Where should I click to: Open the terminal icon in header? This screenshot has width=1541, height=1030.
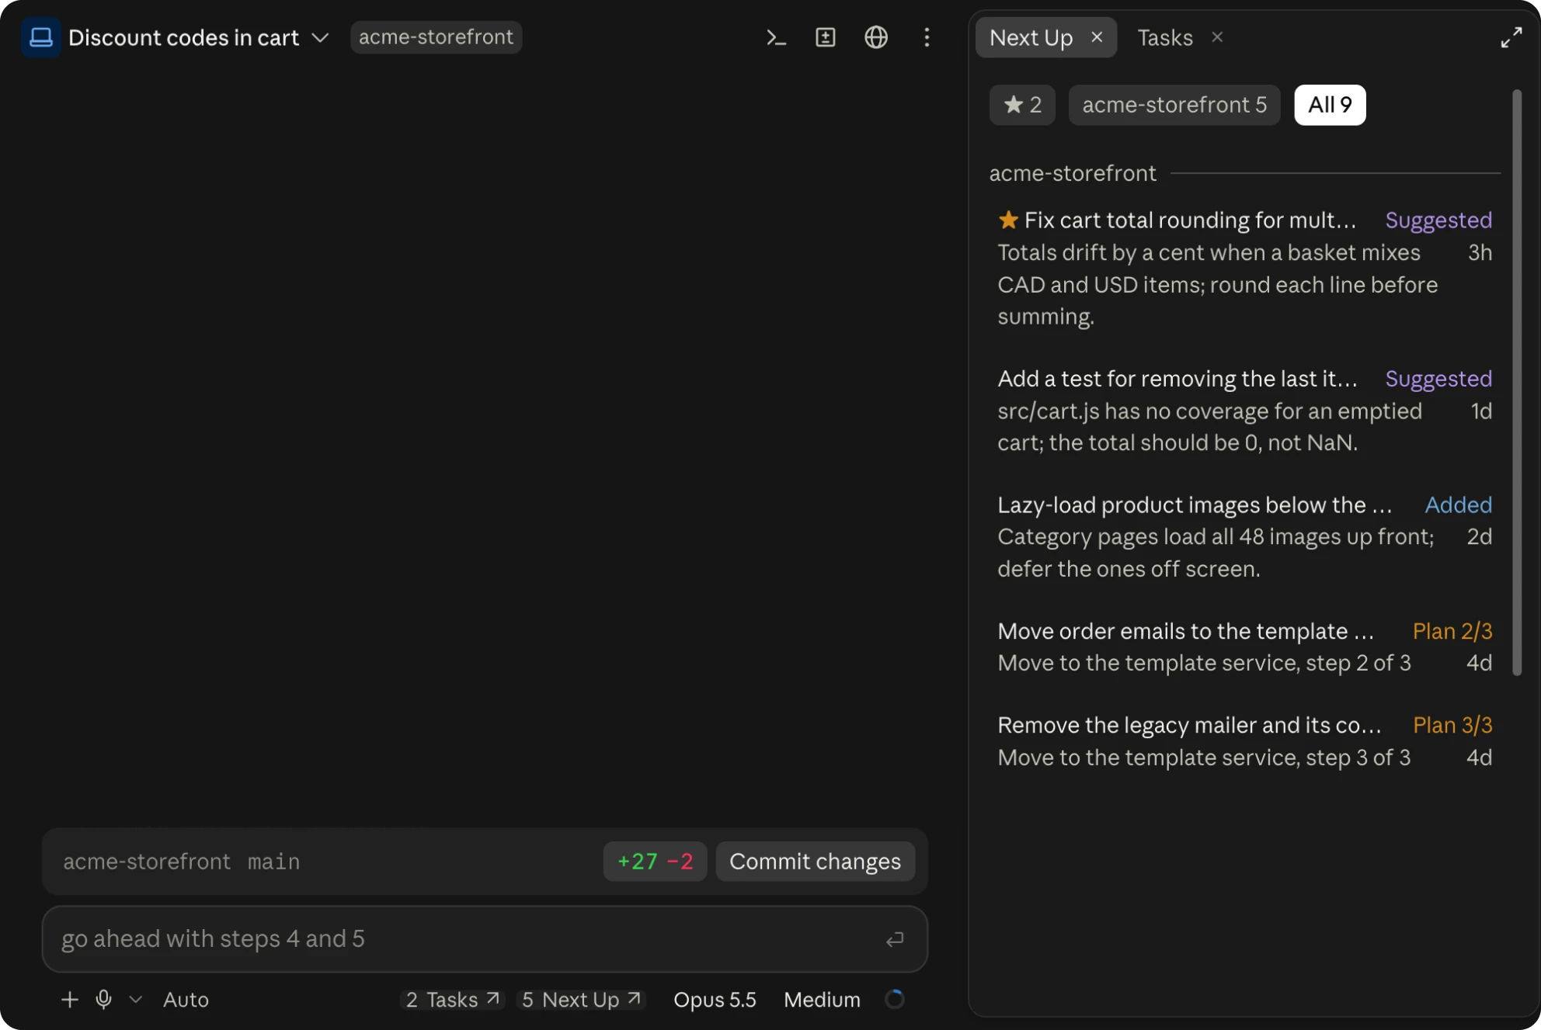coord(776,37)
